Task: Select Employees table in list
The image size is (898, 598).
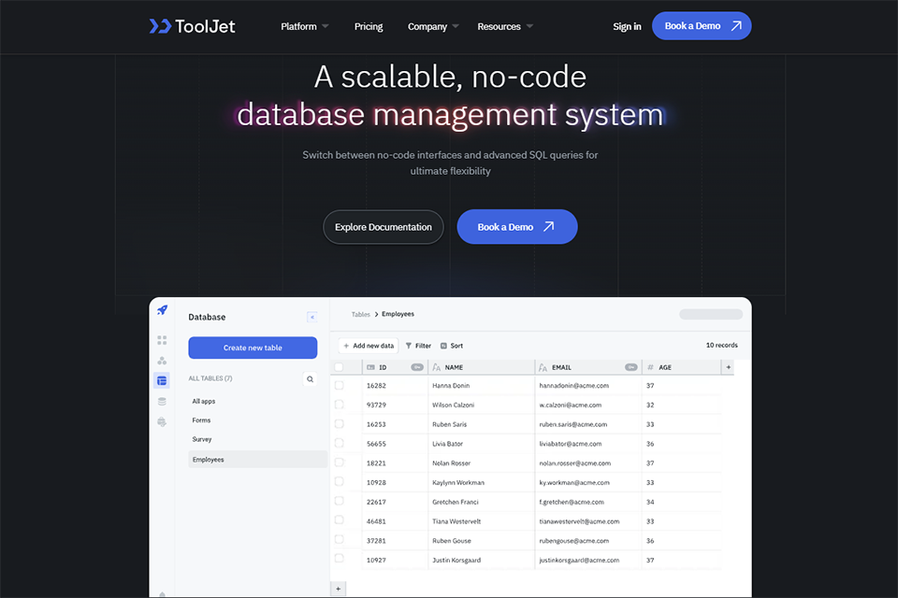Action: [258, 460]
